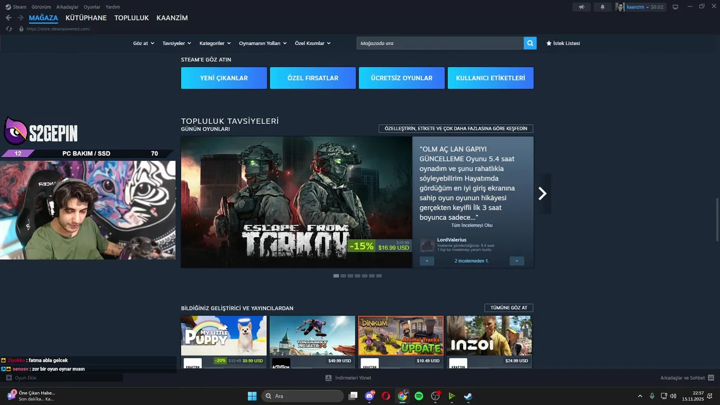Open Task View in the taskbar

click(353, 396)
